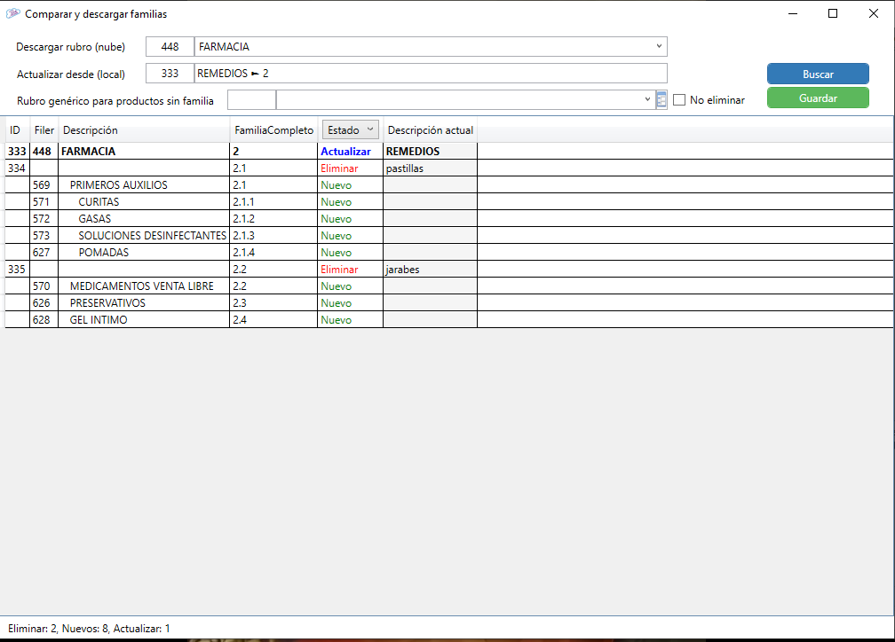Open the Estado column filter dropdown
The image size is (895, 642).
(x=350, y=130)
